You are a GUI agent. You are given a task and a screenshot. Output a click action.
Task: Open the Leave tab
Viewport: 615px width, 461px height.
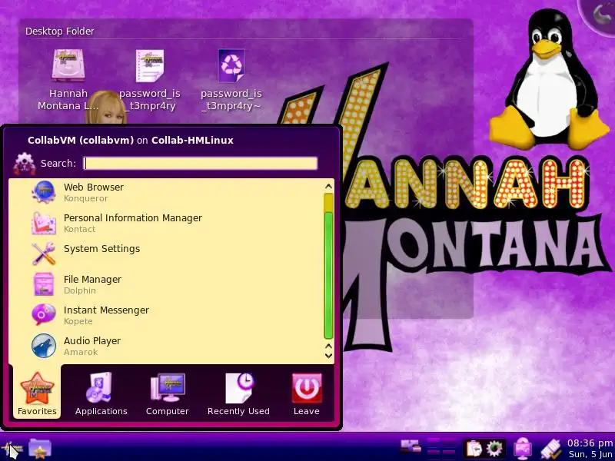tap(307, 393)
